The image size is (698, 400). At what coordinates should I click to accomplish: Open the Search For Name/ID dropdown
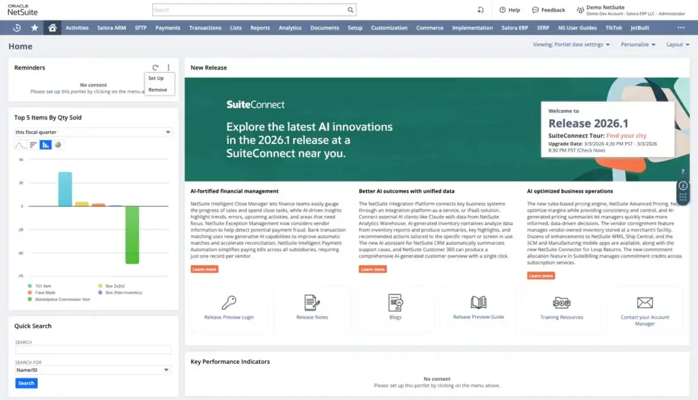point(93,370)
